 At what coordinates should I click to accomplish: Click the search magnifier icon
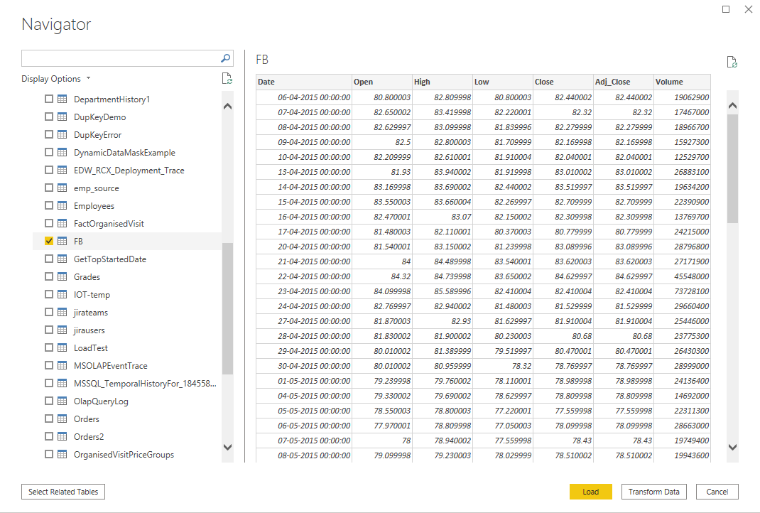click(225, 58)
